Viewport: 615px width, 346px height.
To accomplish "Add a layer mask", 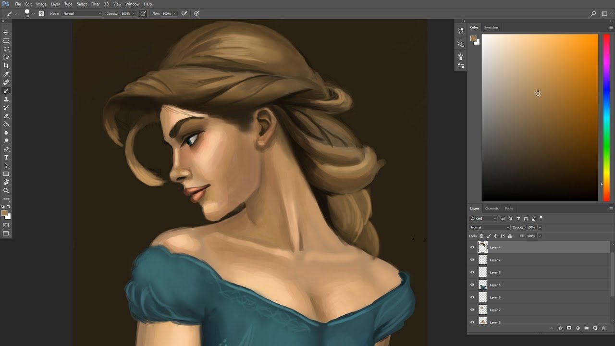I will tap(569, 328).
